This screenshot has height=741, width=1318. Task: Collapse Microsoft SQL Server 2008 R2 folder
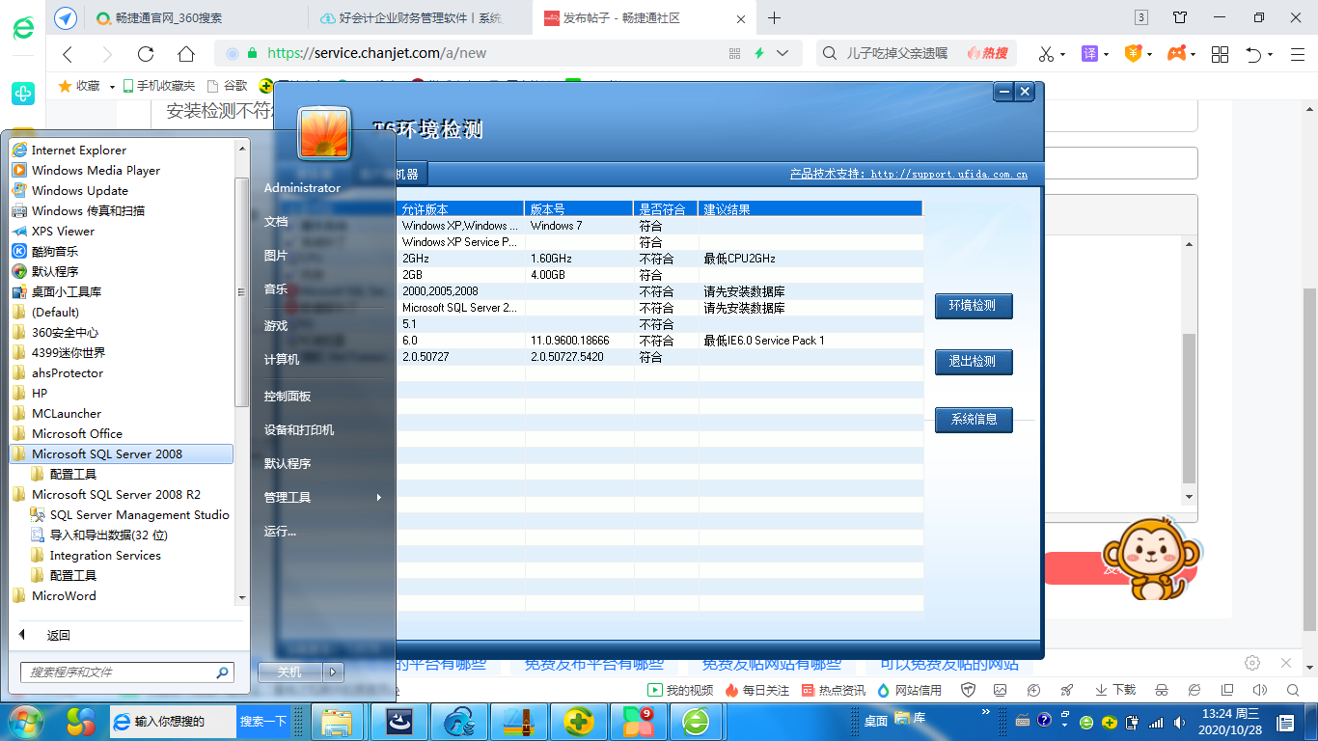(106, 494)
